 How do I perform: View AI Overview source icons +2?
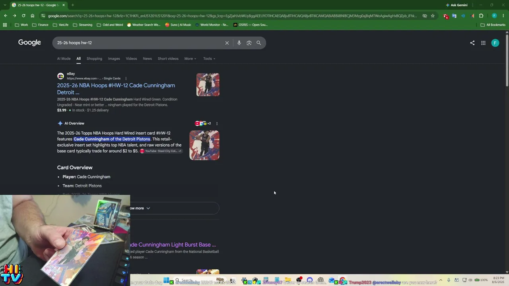pos(203,124)
